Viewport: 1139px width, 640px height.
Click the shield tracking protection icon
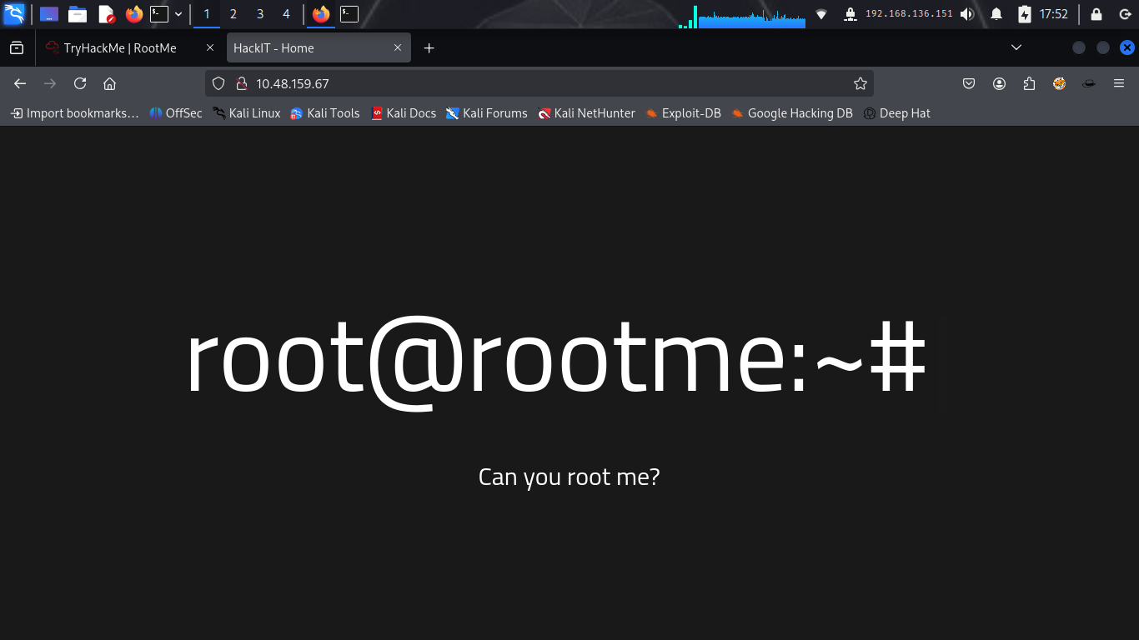(218, 83)
